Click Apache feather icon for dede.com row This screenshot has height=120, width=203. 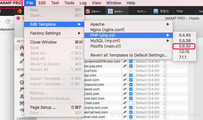click(125, 89)
